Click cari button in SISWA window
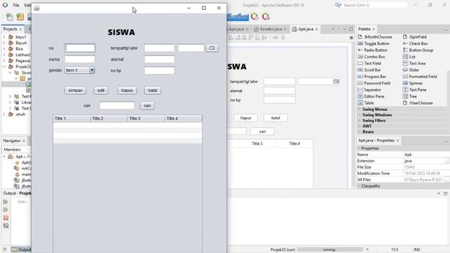The height and width of the screenshot is (253, 450). pyautogui.click(x=147, y=105)
